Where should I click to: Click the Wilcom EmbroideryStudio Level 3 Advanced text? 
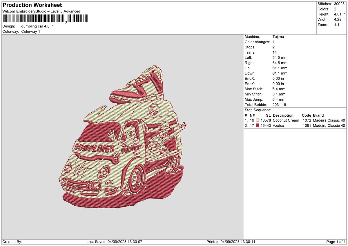coord(41,11)
